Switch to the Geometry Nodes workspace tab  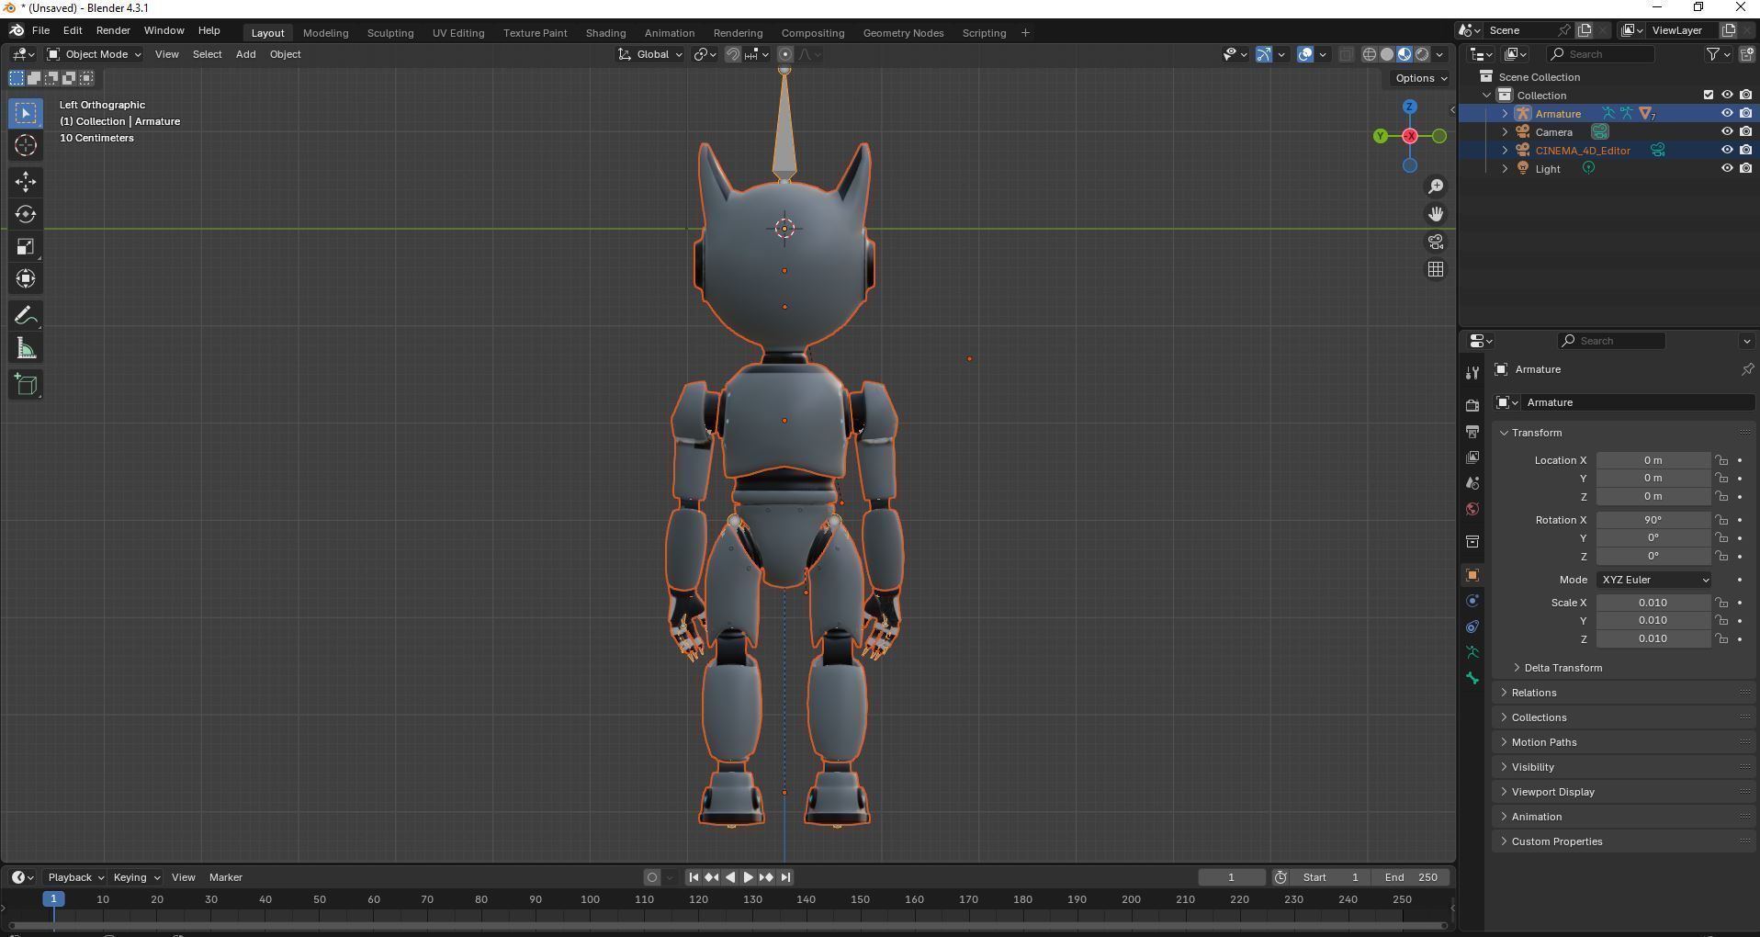903,33
